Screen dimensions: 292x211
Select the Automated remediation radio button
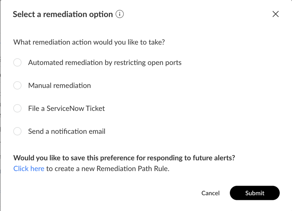tap(18, 63)
